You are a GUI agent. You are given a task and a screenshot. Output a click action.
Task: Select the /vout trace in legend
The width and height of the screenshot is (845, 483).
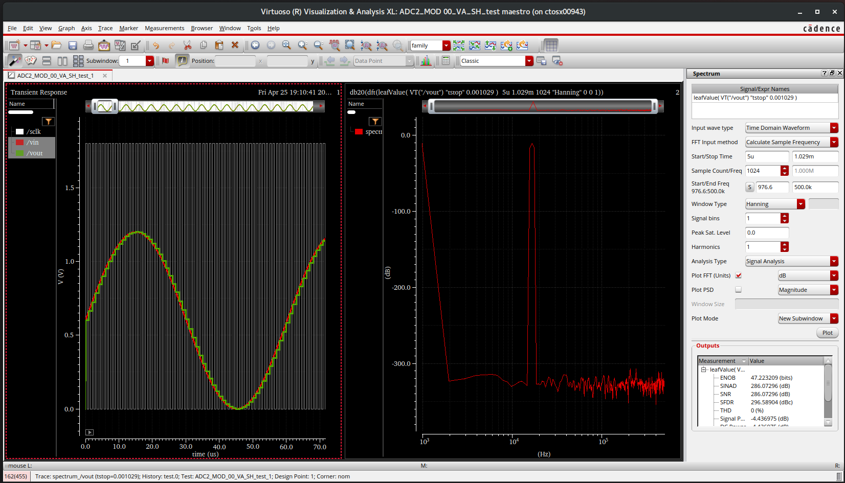click(35, 153)
